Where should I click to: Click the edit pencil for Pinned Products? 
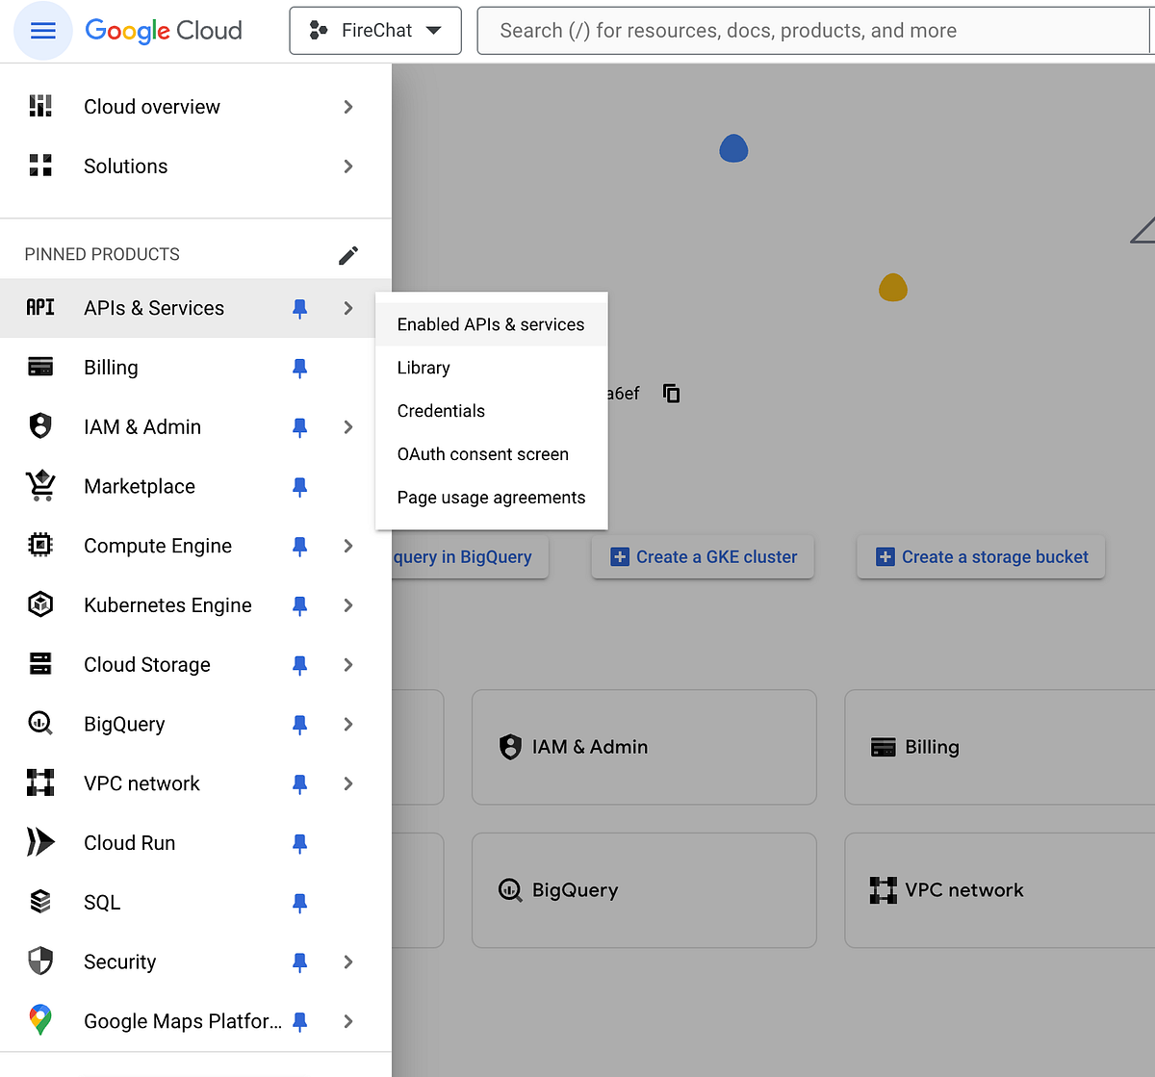[348, 254]
